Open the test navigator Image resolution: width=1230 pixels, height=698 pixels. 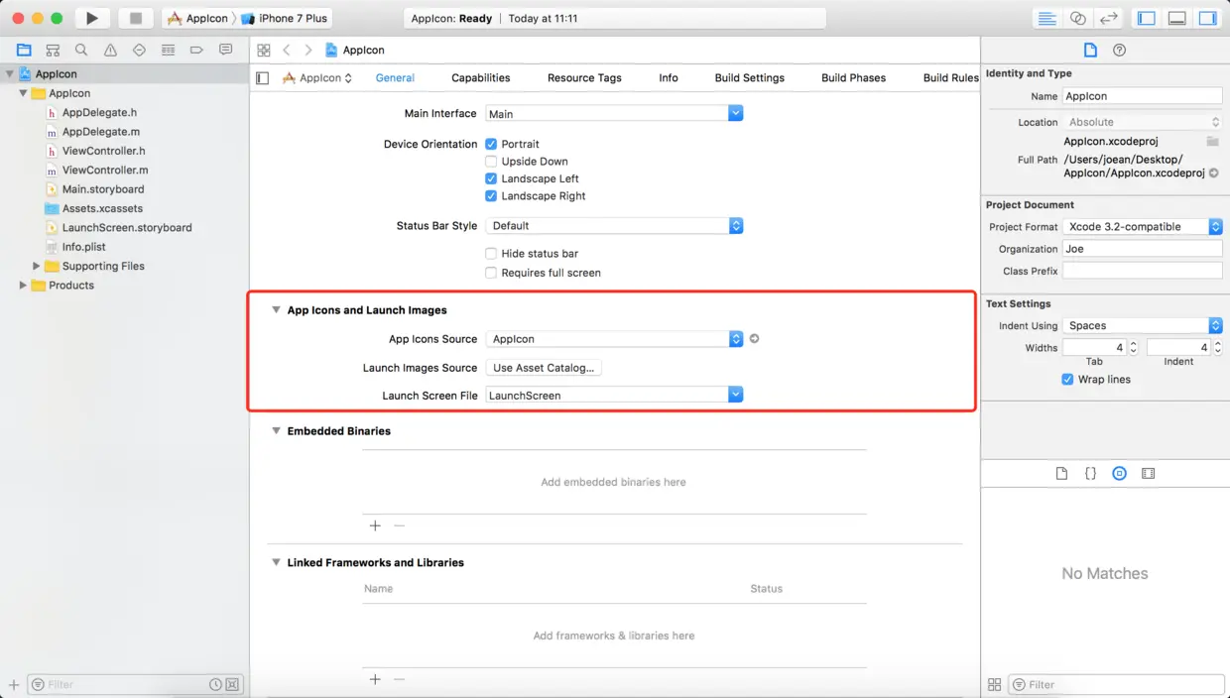pos(139,50)
